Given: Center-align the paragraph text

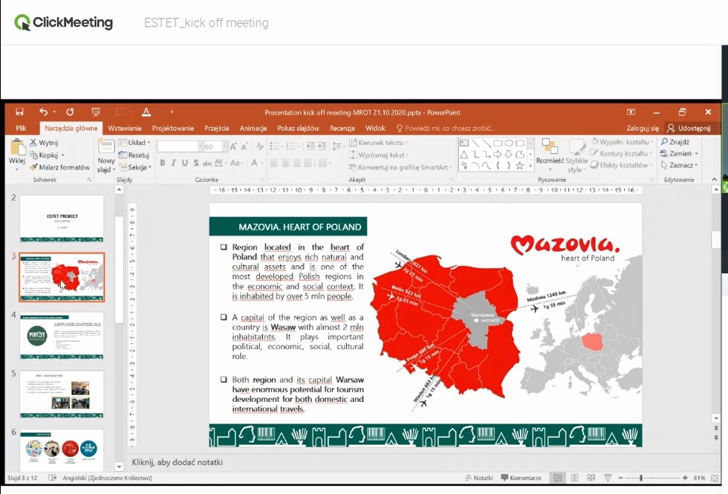Looking at the screenshot, I should pyautogui.click(x=285, y=163).
